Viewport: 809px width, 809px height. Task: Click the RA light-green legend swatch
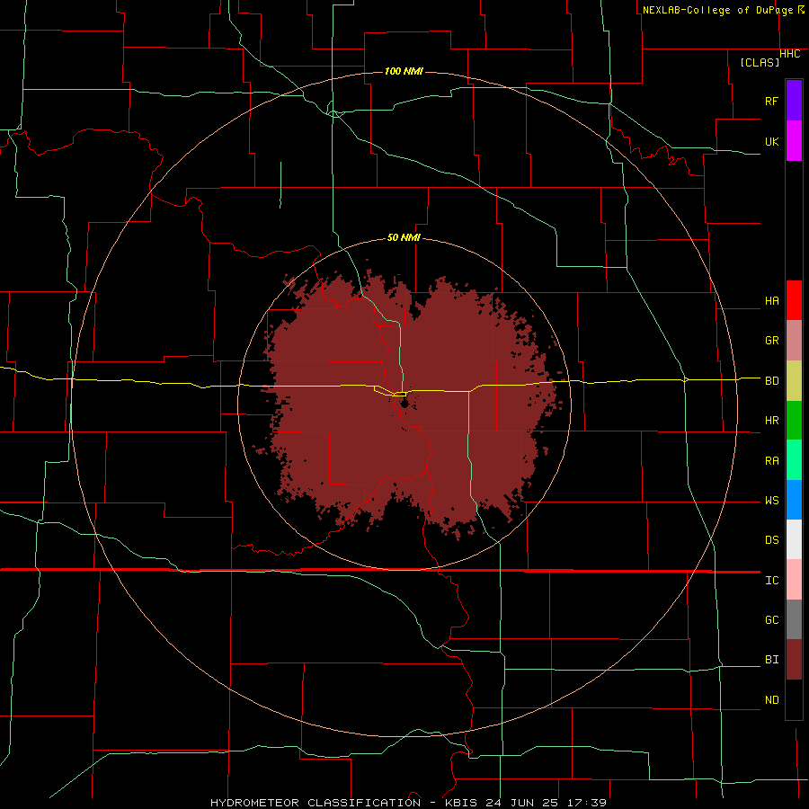pyautogui.click(x=794, y=460)
